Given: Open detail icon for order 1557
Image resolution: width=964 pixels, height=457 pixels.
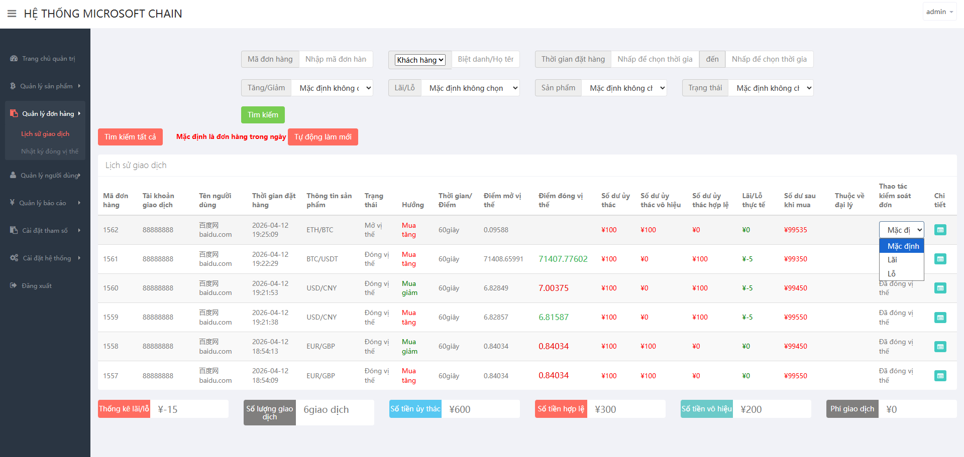Looking at the screenshot, I should 940,376.
